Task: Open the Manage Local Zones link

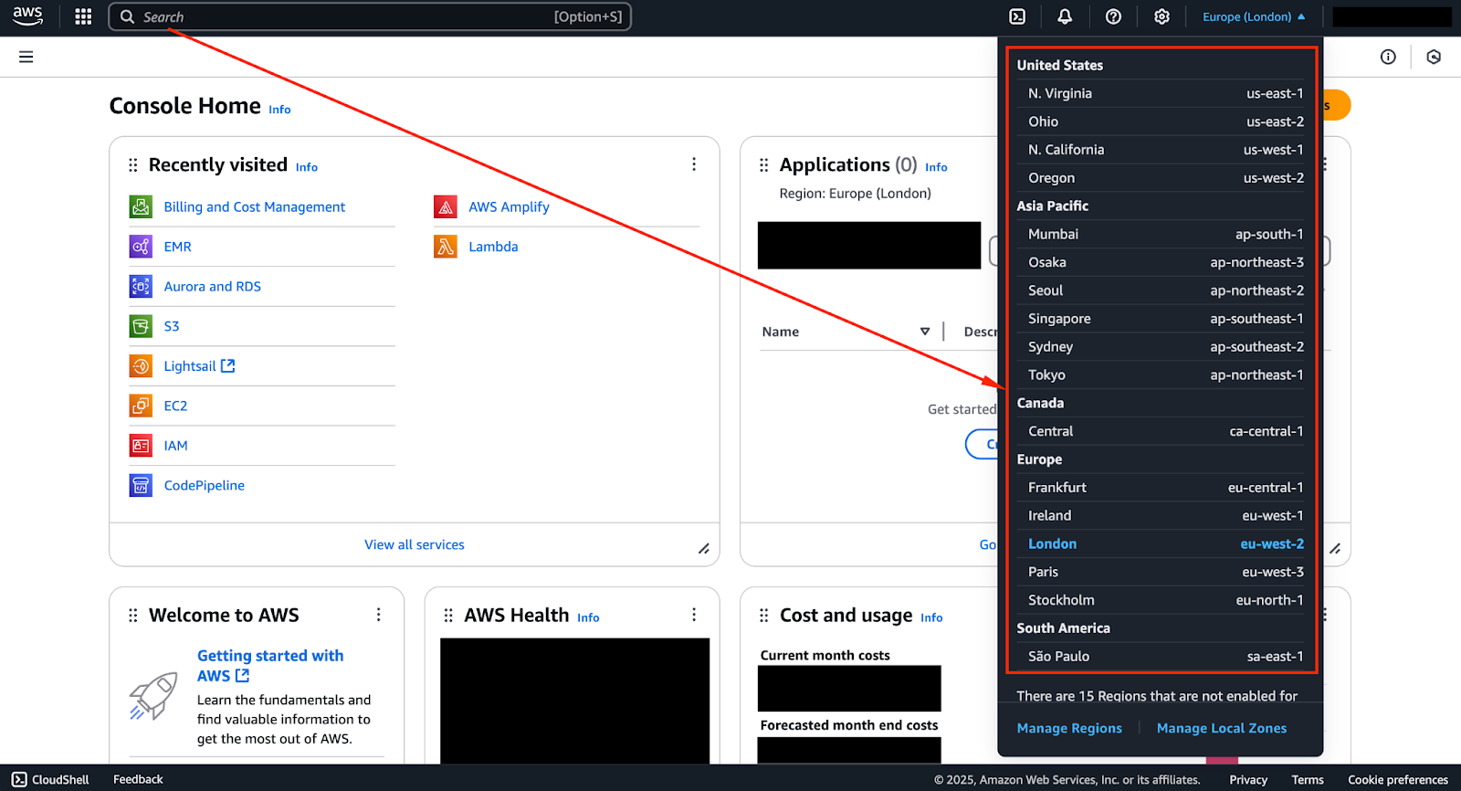Action: click(x=1222, y=728)
